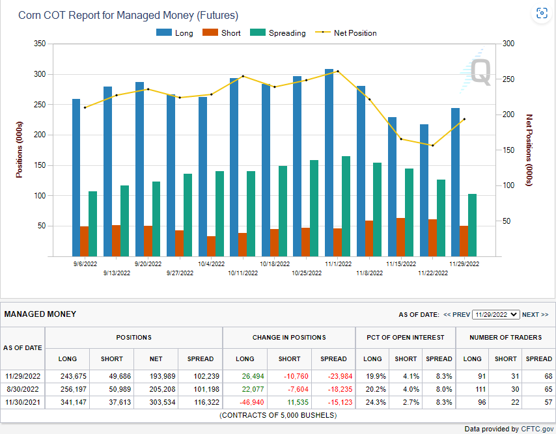Click the long traders count 111

point(480,389)
